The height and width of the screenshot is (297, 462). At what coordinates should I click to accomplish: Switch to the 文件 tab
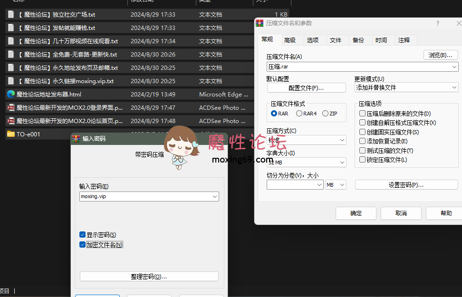[x=335, y=40]
